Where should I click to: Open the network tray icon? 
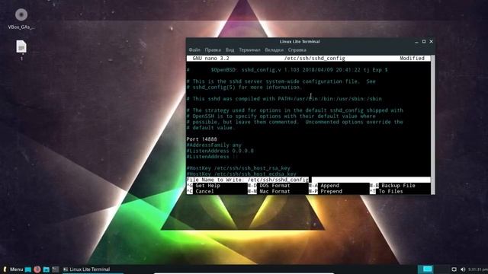pyautogui.click(x=454, y=269)
